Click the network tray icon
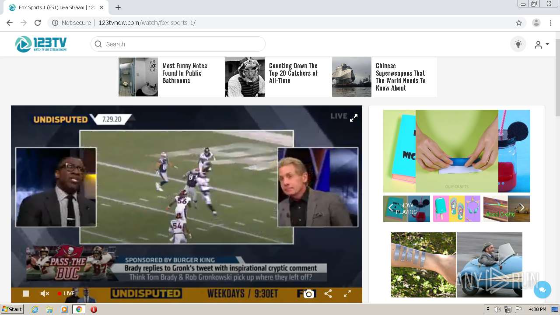 pos(508,309)
